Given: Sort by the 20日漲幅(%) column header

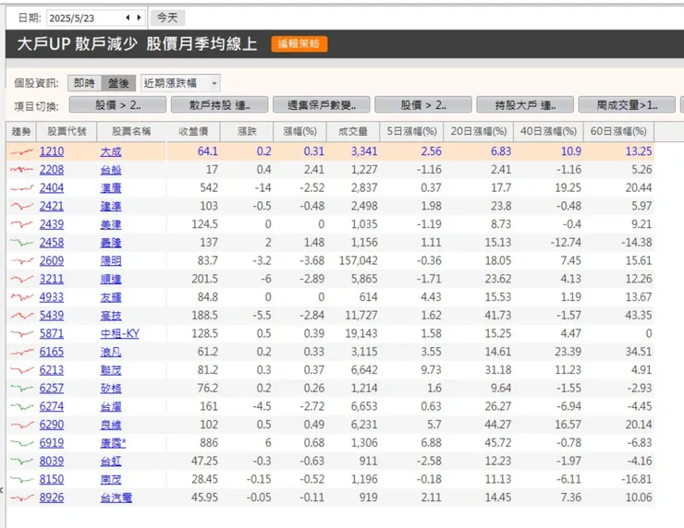Looking at the screenshot, I should pyautogui.click(x=479, y=132).
